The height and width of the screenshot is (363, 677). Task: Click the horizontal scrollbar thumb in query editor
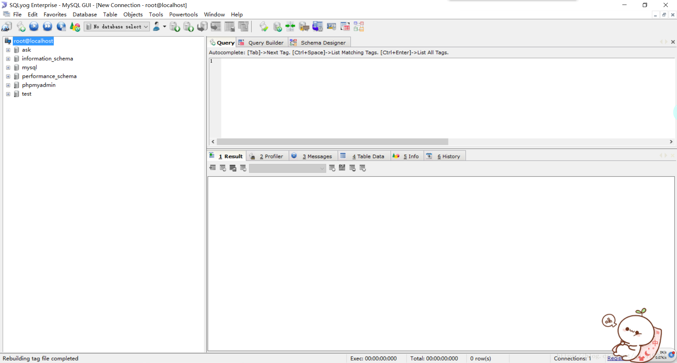[332, 142]
